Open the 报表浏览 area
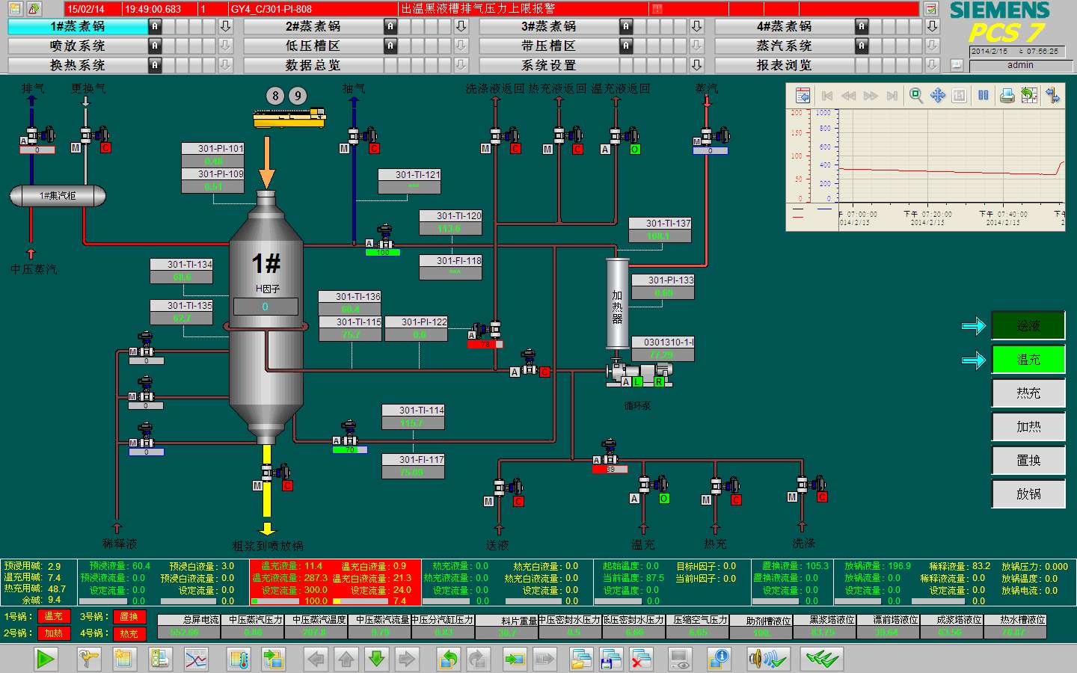This screenshot has height=673, width=1077. click(784, 64)
